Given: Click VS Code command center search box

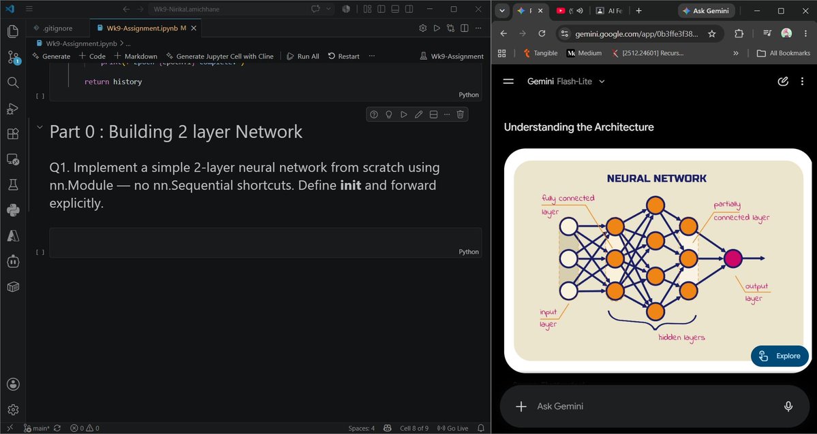Looking at the screenshot, I should (x=227, y=10).
